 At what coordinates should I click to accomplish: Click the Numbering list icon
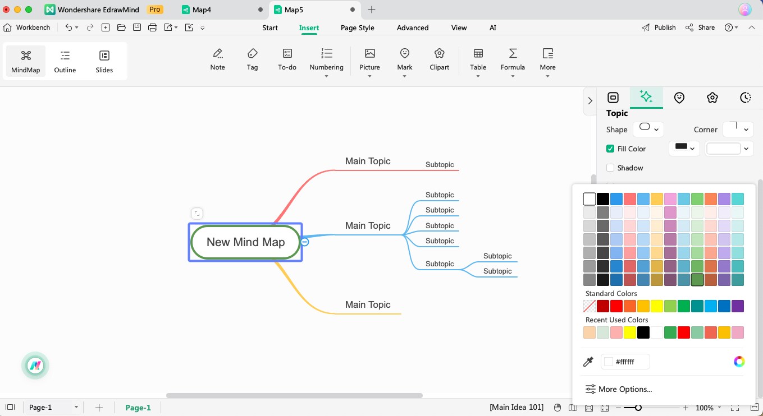326,53
